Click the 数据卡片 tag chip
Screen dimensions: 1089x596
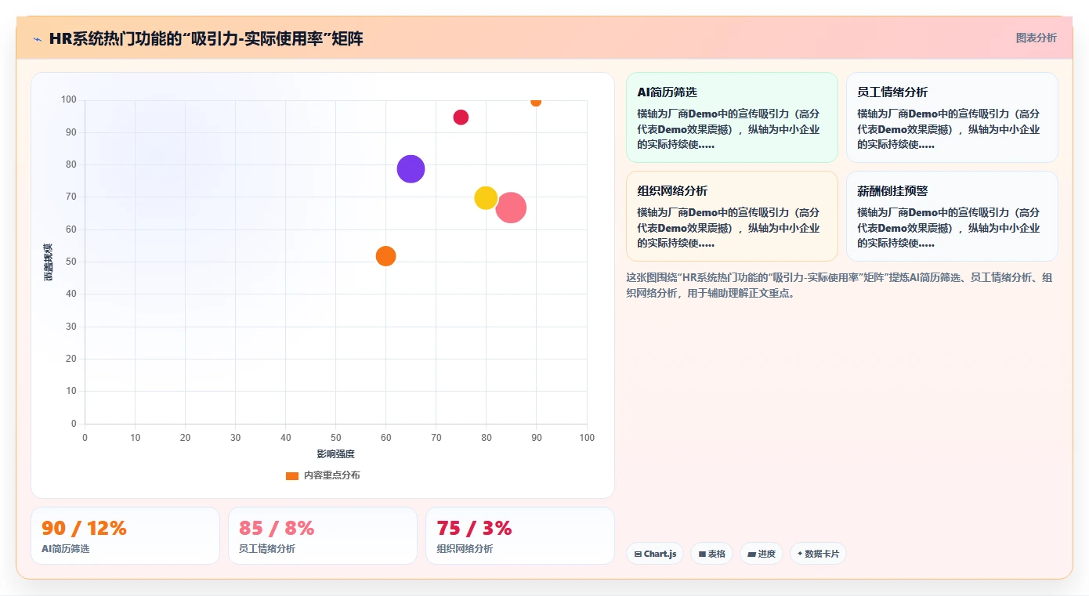(x=818, y=554)
